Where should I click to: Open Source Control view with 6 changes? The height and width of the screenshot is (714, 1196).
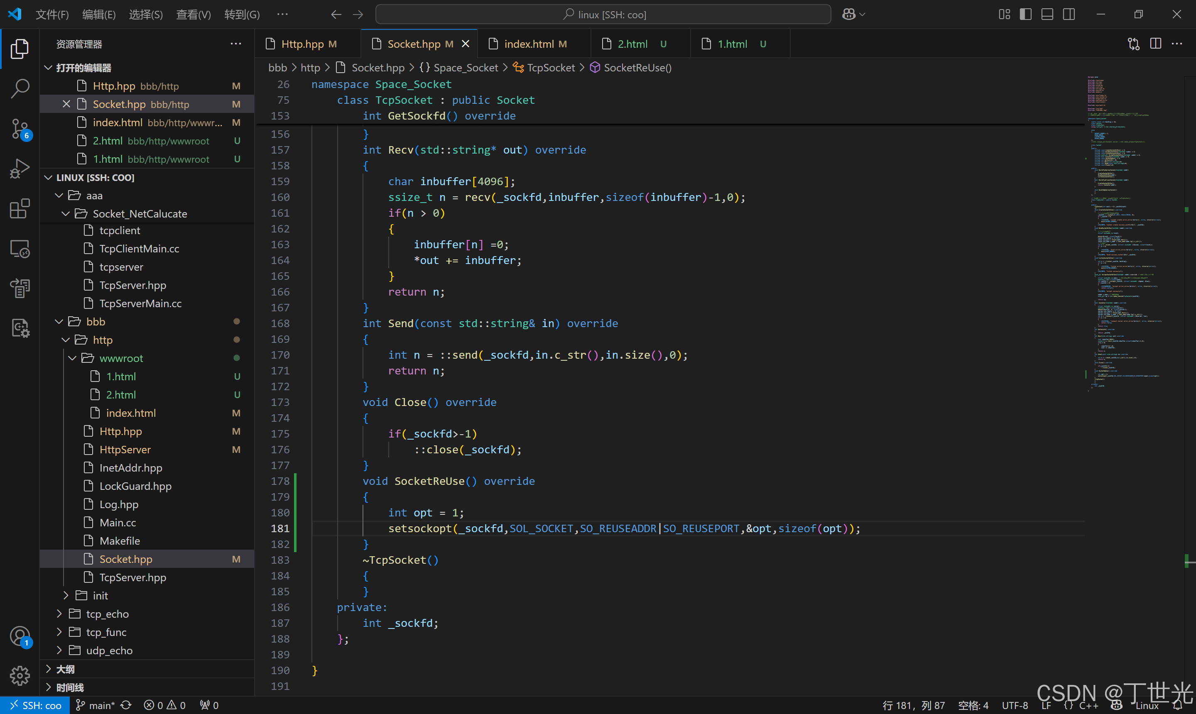tap(20, 128)
